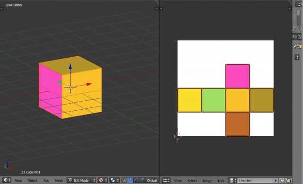Screen dimensions: 303x184
Task: Click the red X axis arrow
Action: coord(89,84)
